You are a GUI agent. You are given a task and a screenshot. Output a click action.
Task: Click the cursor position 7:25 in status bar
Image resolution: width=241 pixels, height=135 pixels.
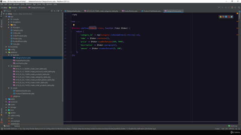223,129
